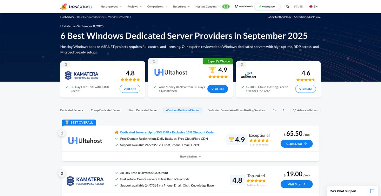Click the Kamatera logo in ranked list
381x196 pixels.
point(85,181)
